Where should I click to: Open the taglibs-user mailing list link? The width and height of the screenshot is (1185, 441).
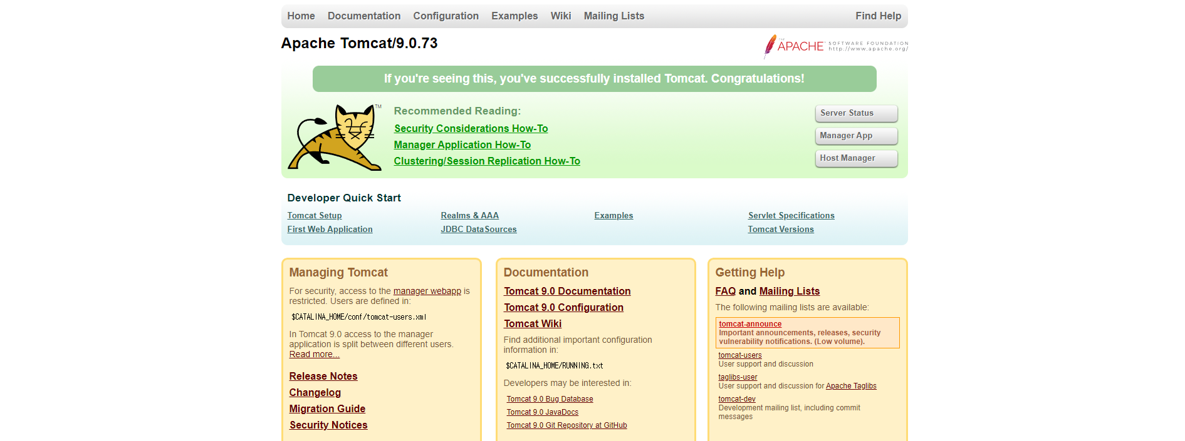(x=738, y=377)
